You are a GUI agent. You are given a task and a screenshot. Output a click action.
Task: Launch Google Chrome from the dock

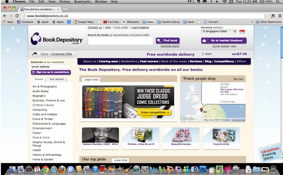(45, 169)
